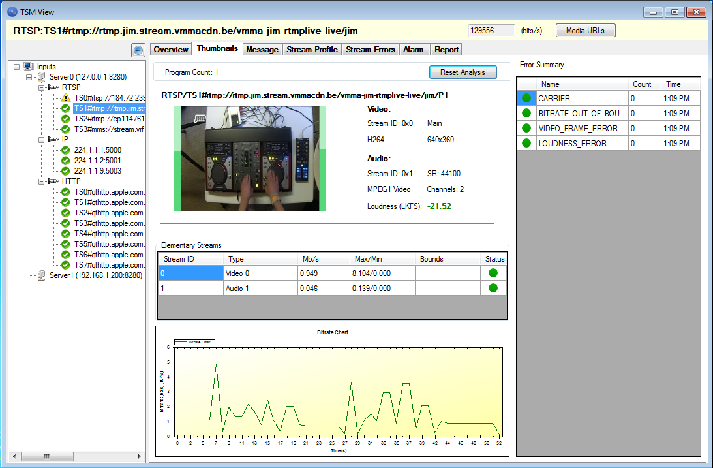This screenshot has width=713, height=468.
Task: Click the DJ mixer video thumbnail
Action: click(250, 159)
